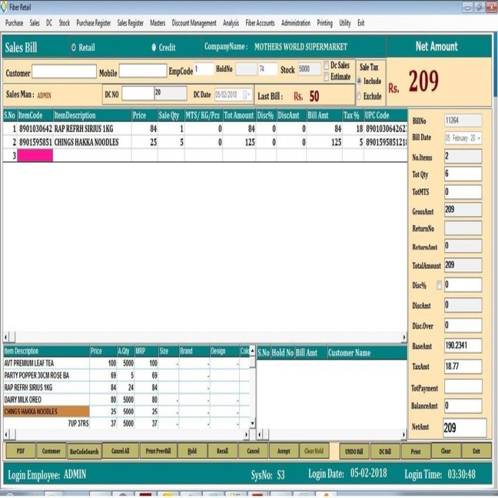Click the BarCodeSearch button
The height and width of the screenshot is (498, 498).
[84, 451]
